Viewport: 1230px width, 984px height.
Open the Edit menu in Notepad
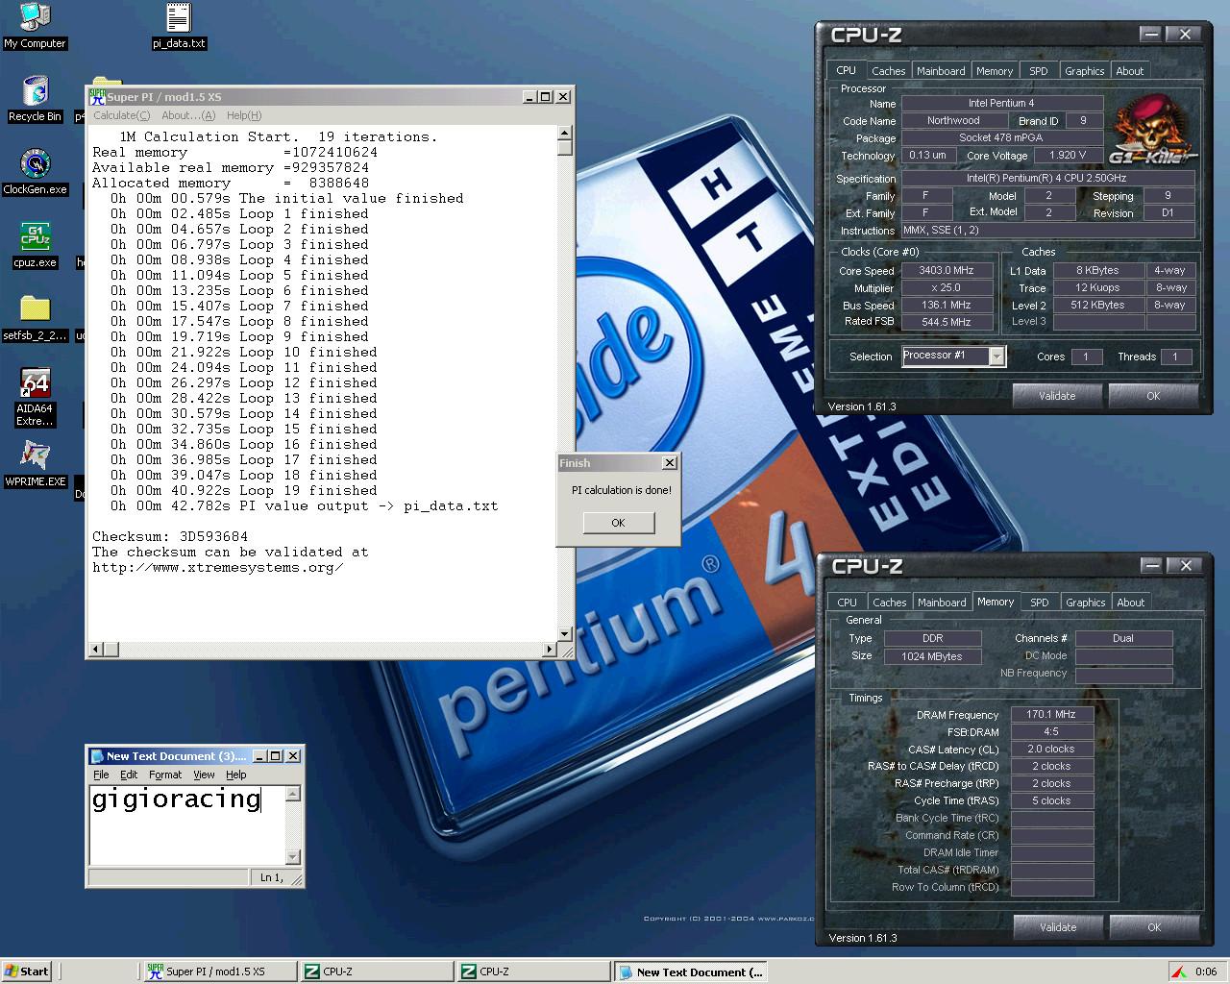(129, 775)
